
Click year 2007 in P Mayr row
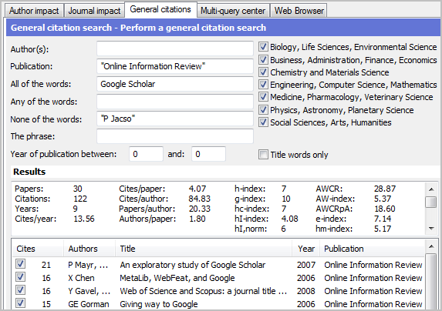click(305, 265)
